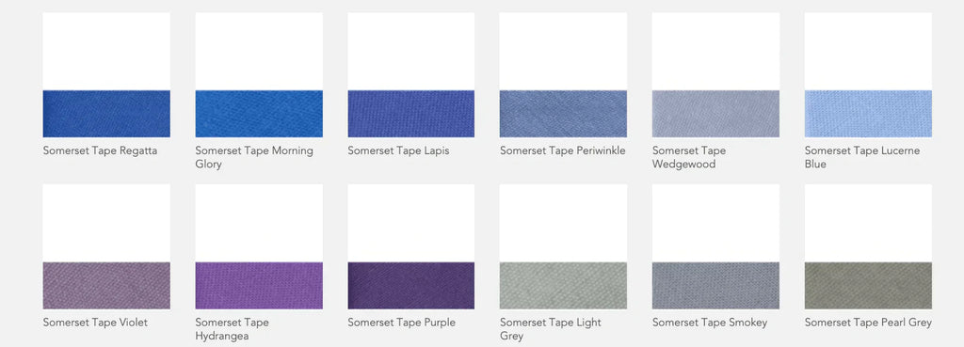The height and width of the screenshot is (347, 964).
Task: Click the white area above Lapis swatch
Action: click(410, 52)
